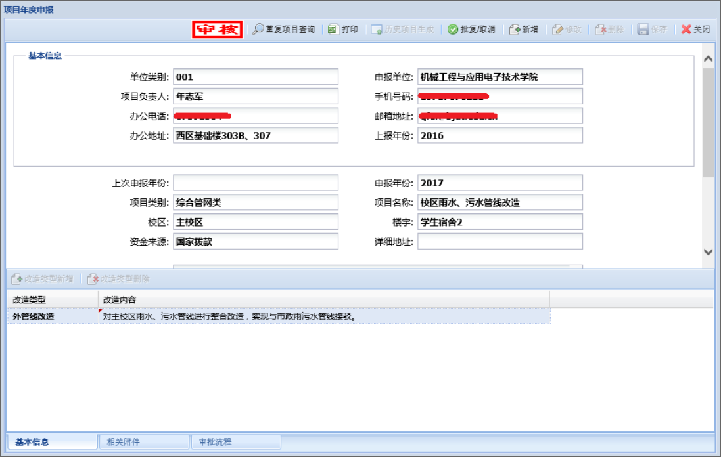Switch to the 相关附件 tab
Image resolution: width=721 pixels, height=457 pixels.
click(124, 442)
